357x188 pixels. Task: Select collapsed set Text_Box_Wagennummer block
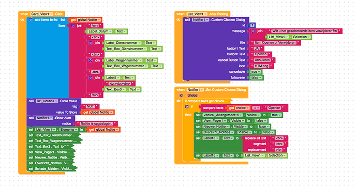click(x=55, y=141)
